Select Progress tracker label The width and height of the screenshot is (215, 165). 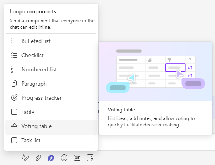[42, 98]
